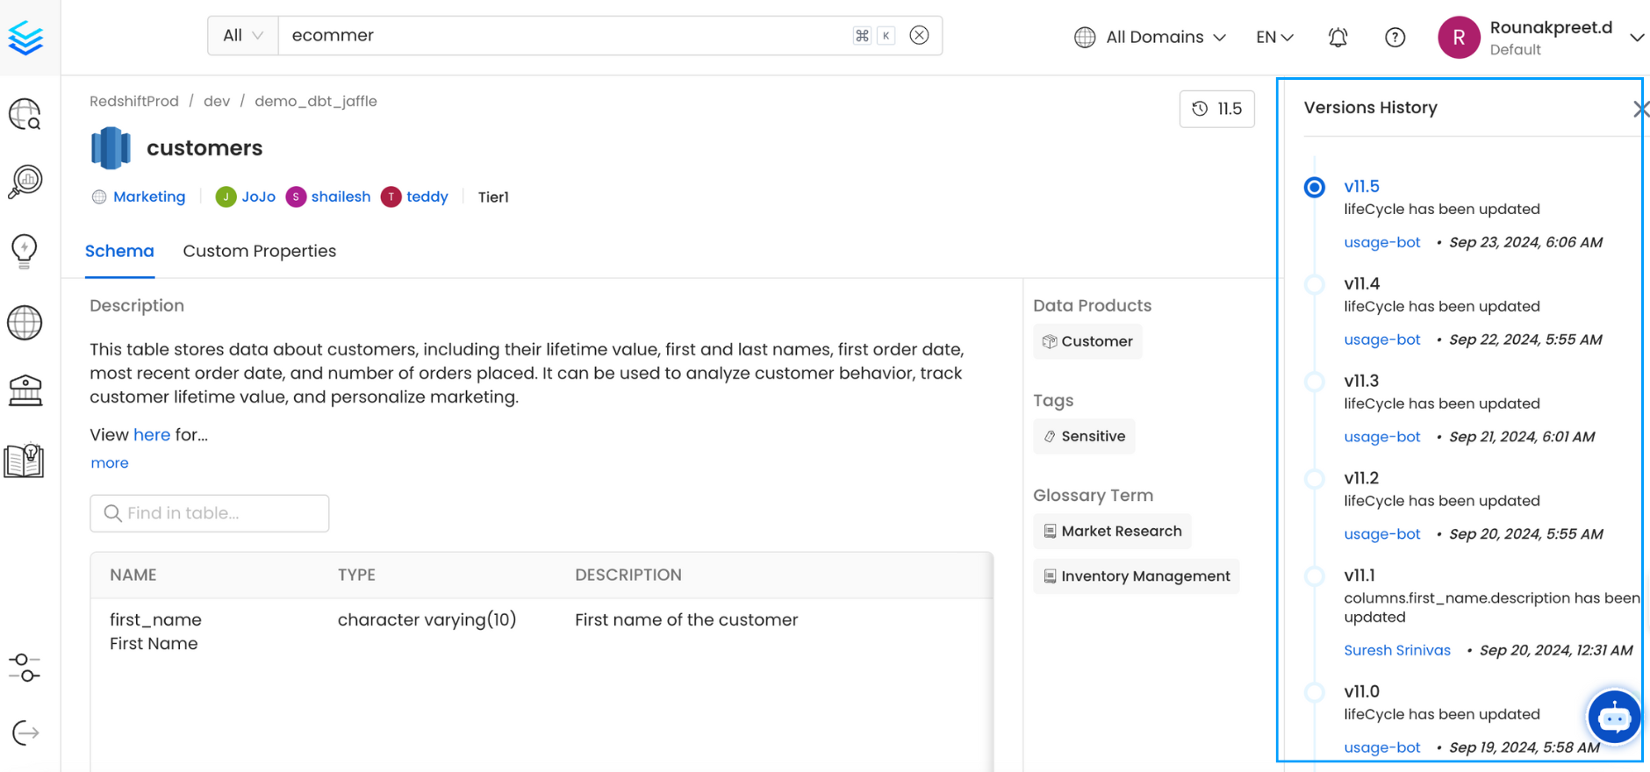Open the OpenMetadata logo home
Image resolution: width=1650 pixels, height=772 pixels.
click(x=25, y=38)
